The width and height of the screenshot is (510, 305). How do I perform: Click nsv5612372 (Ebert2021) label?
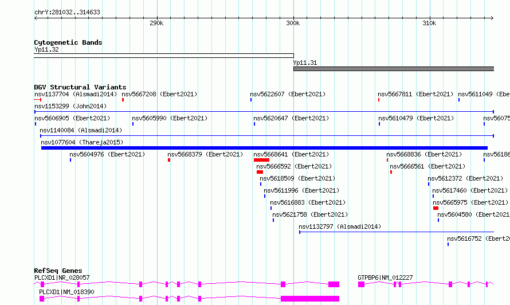pyautogui.click(x=465, y=178)
